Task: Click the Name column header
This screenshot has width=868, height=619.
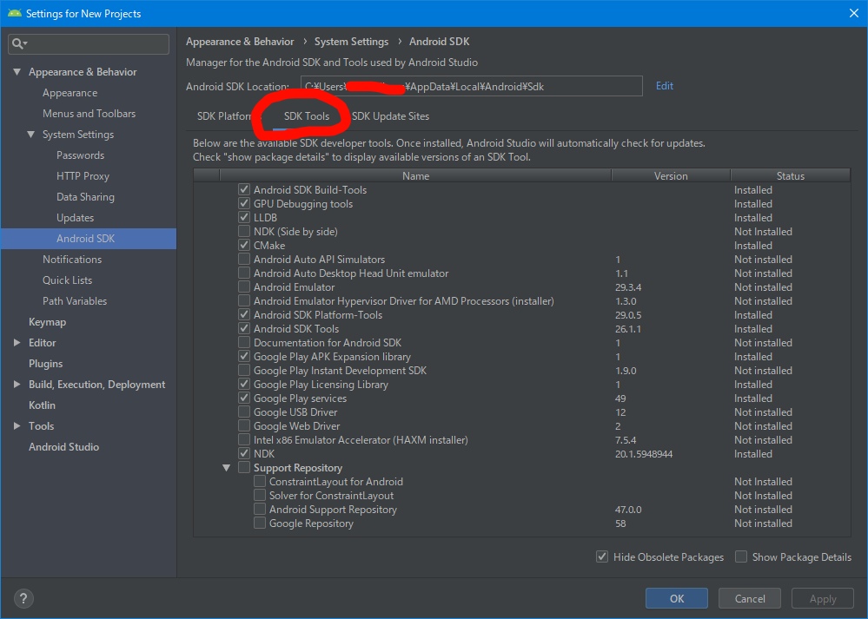Action: (x=415, y=176)
